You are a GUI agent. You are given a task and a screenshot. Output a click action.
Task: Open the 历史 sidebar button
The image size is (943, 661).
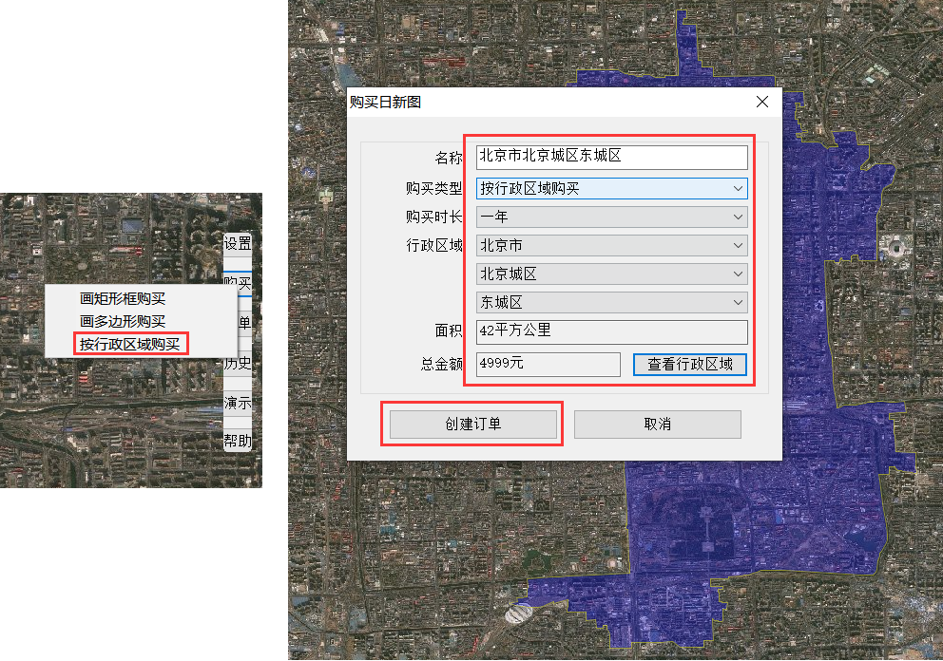click(x=238, y=363)
